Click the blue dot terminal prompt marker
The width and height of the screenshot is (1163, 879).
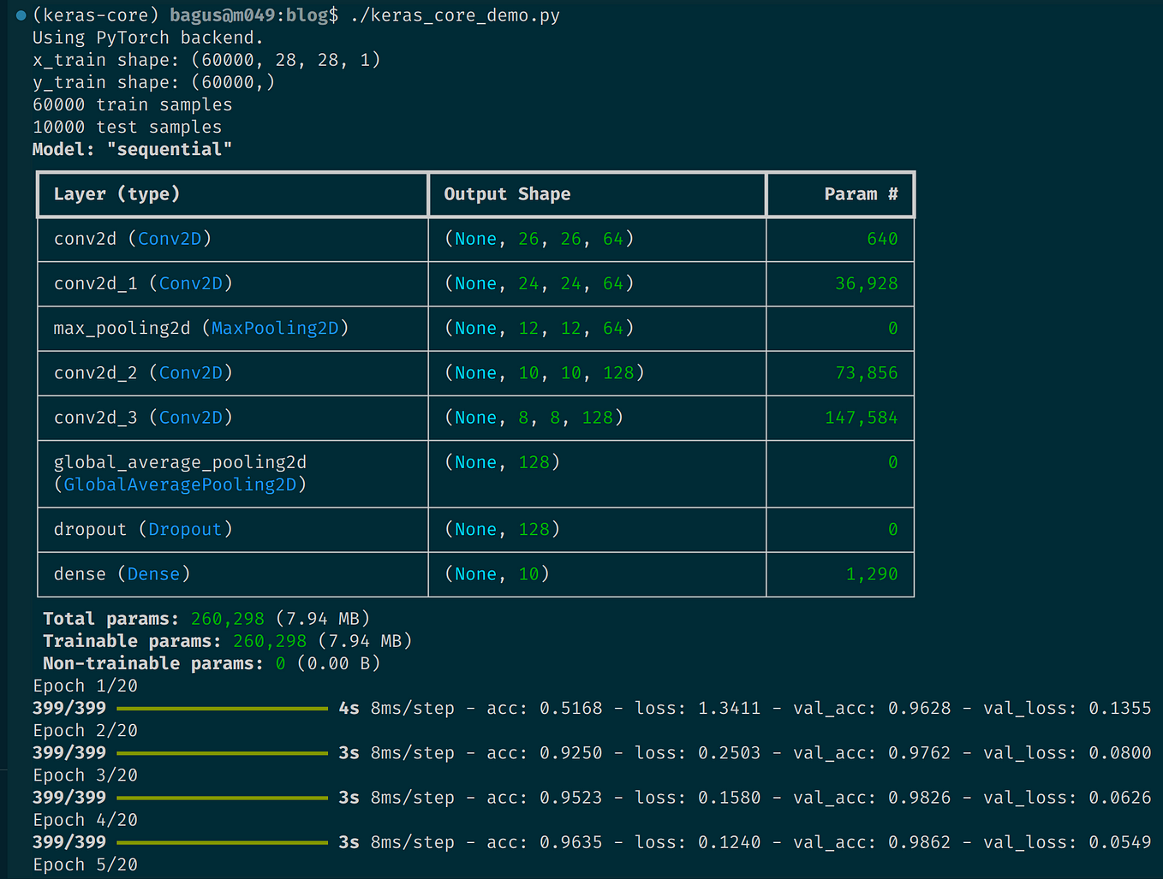tap(21, 15)
